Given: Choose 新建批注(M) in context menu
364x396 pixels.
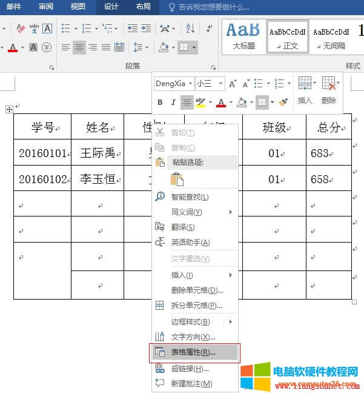Looking at the screenshot, I should click(195, 384).
